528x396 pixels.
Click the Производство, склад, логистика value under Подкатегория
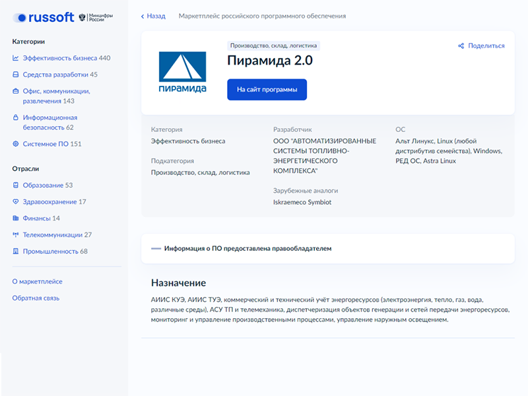(201, 172)
